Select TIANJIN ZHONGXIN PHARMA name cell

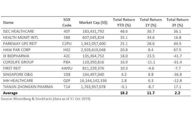[28, 87]
